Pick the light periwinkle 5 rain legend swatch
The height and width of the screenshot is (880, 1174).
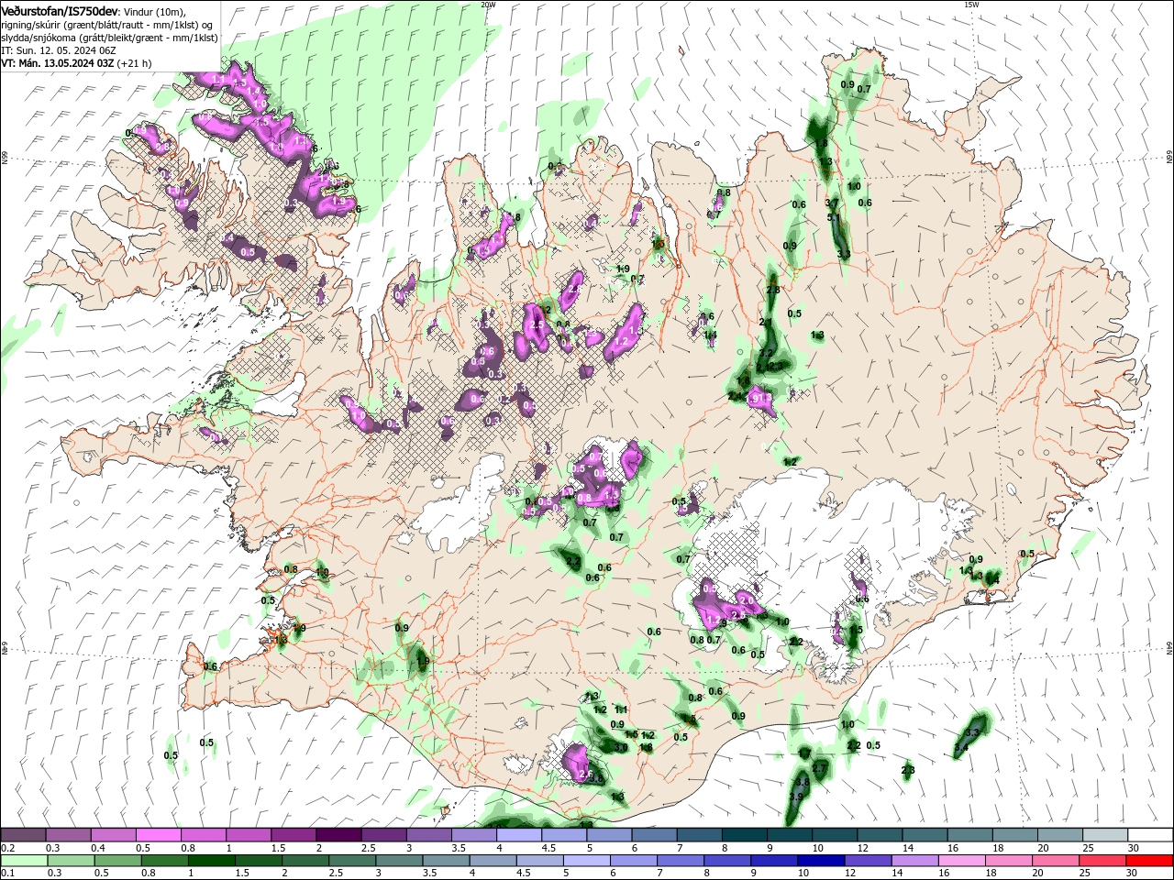(x=586, y=861)
